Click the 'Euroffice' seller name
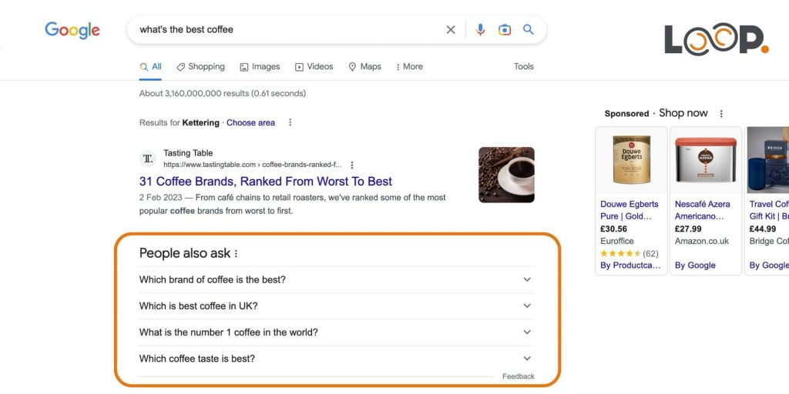This screenshot has height=394, width=789. pyautogui.click(x=617, y=241)
